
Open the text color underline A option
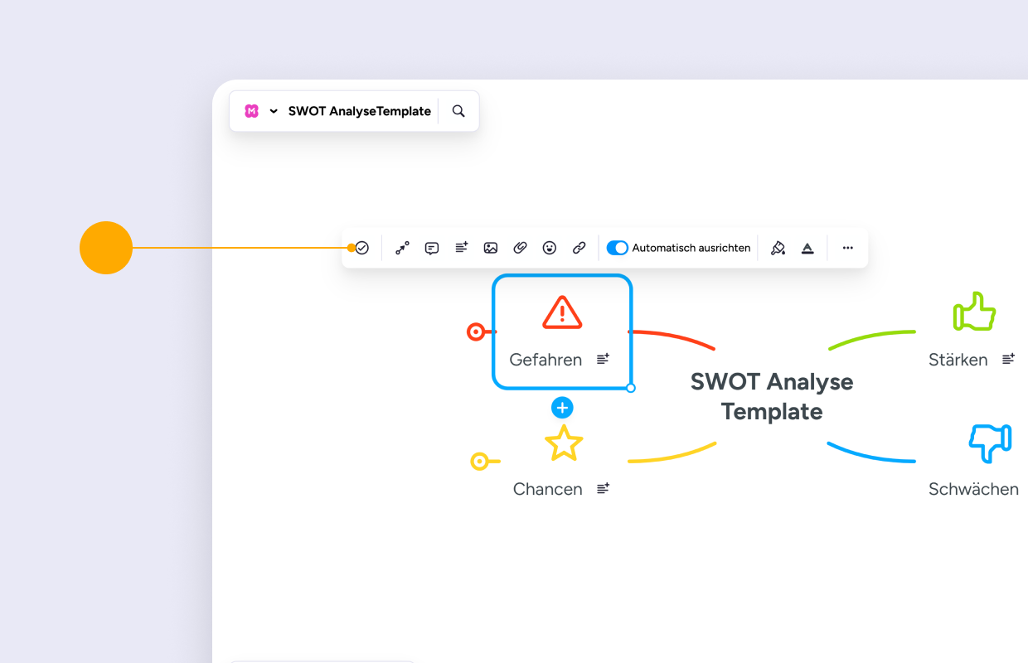click(807, 248)
